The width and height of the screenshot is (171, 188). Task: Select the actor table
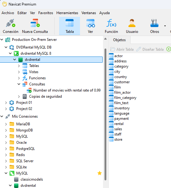(x=118, y=56)
